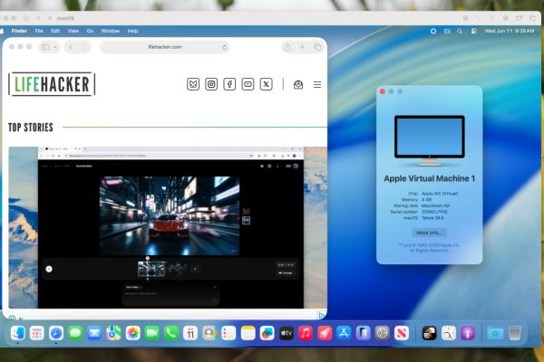This screenshot has height=362, width=544.
Task: Click the menu bar date and time
Action: coord(510,31)
